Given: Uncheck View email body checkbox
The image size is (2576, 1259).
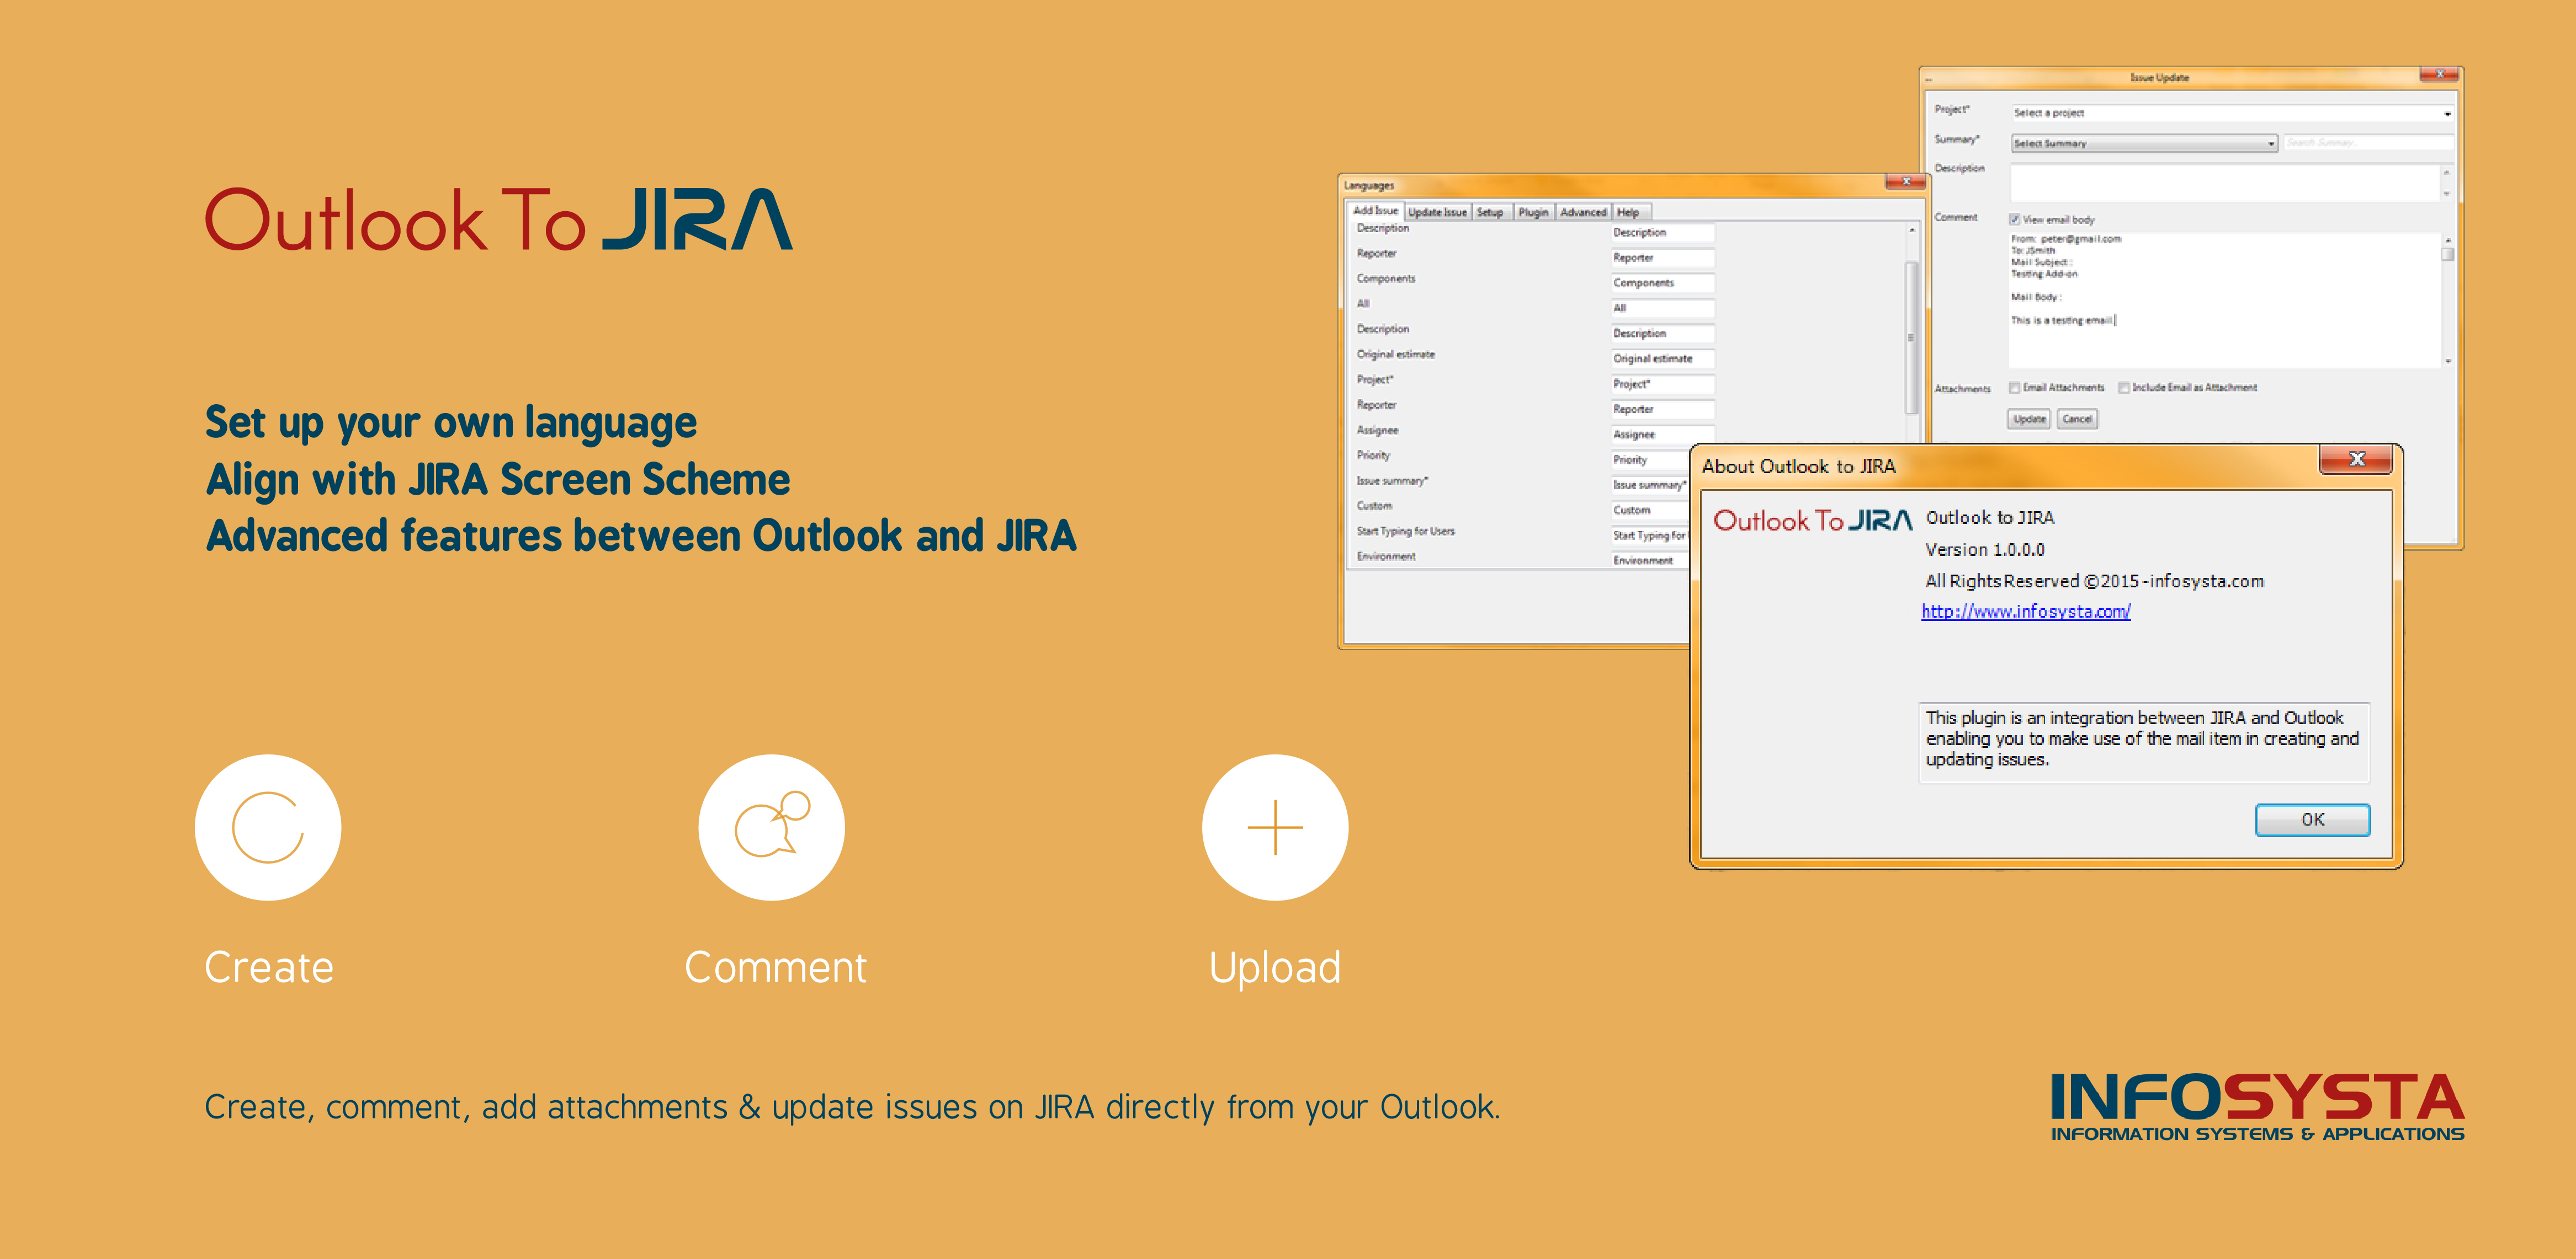Looking at the screenshot, I should [x=2015, y=220].
